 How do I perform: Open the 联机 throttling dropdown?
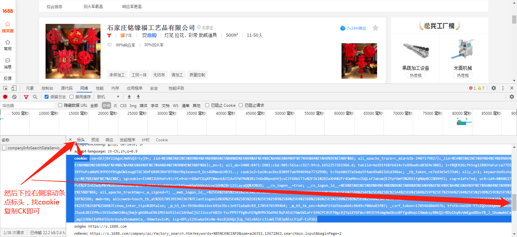pyautogui.click(x=108, y=97)
